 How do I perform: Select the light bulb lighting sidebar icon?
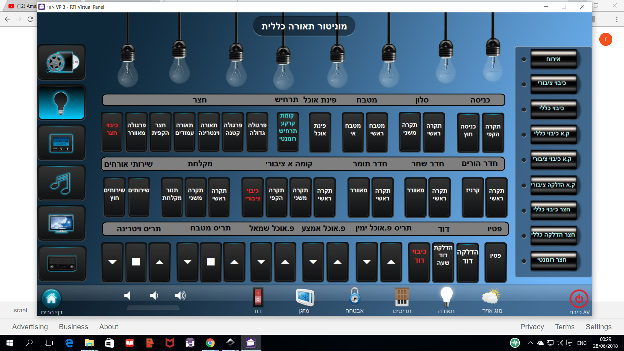click(62, 103)
